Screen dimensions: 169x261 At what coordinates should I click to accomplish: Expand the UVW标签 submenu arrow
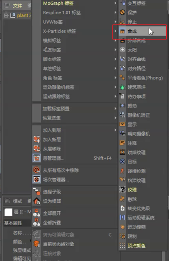116,22
